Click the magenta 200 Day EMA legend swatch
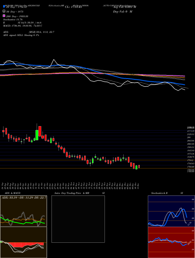195x258 pixels. pyautogui.click(x=4, y=16)
